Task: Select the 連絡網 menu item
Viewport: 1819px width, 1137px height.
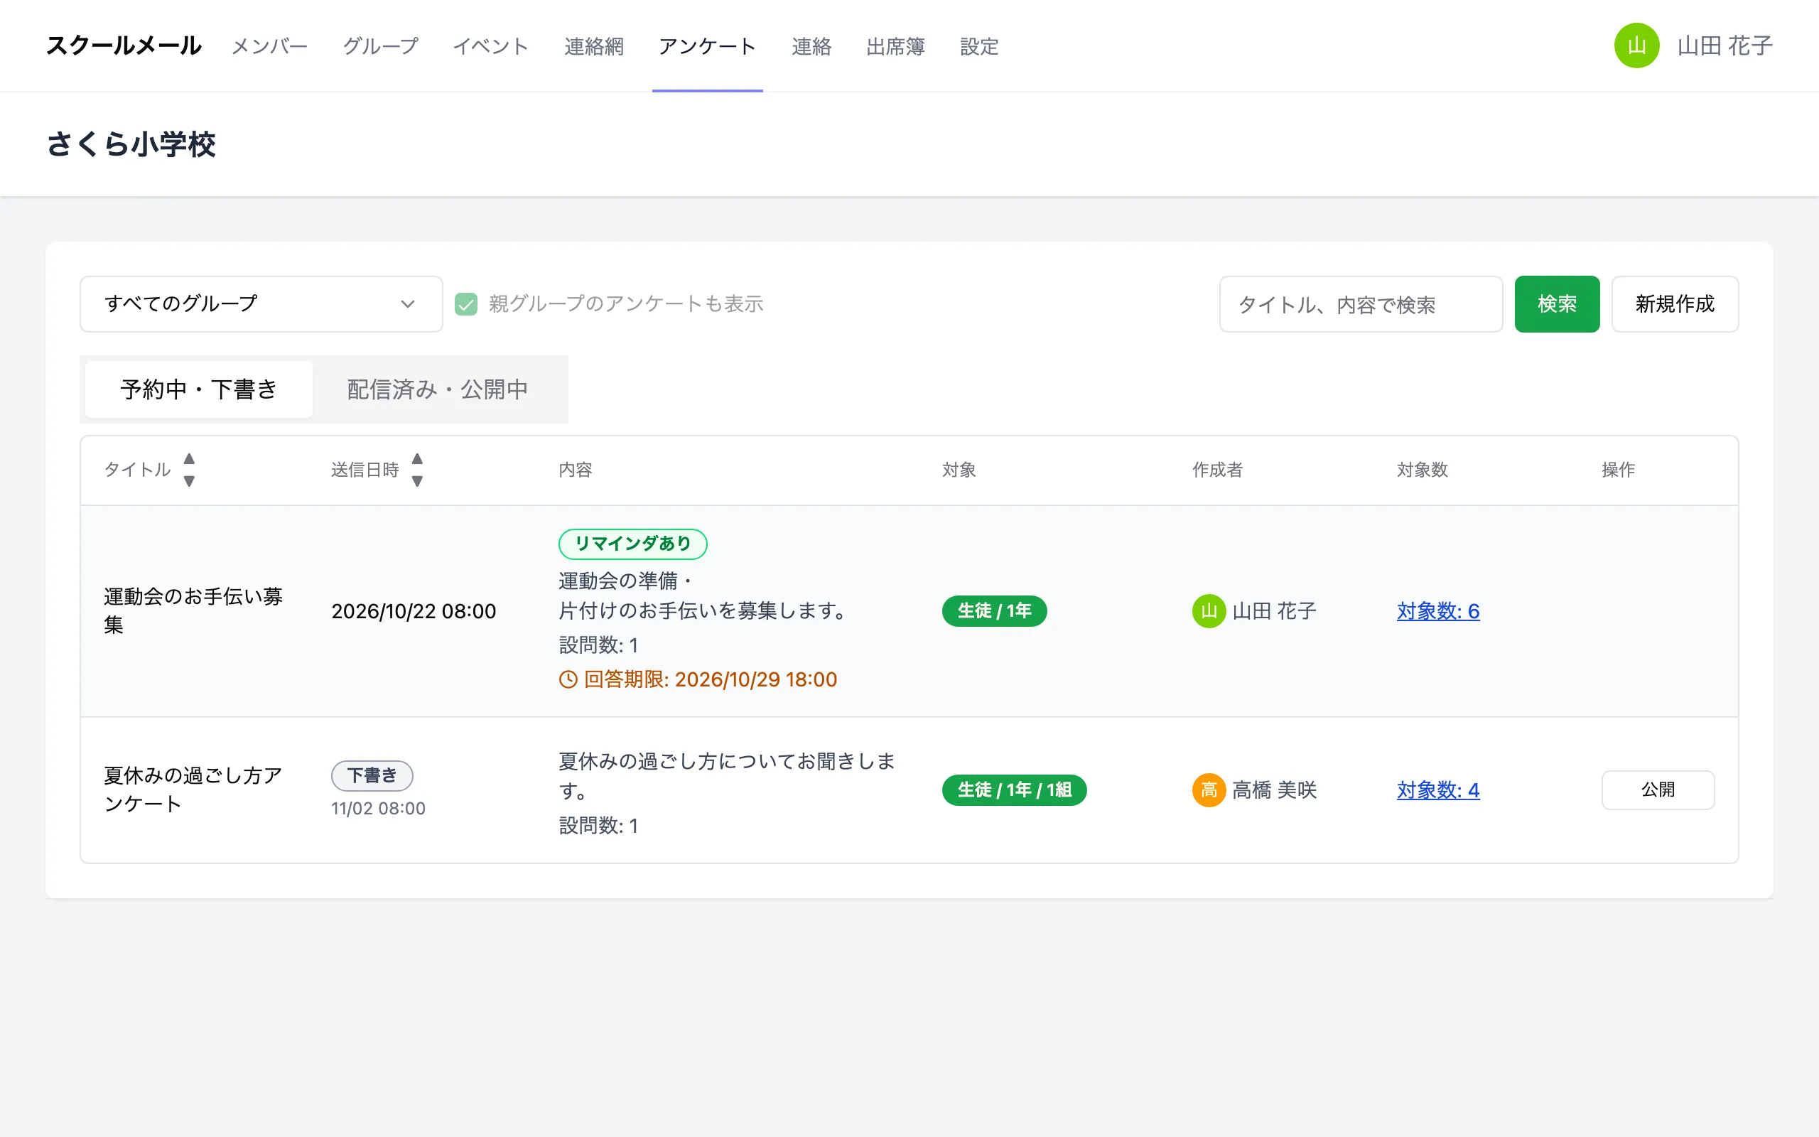Action: coord(594,47)
